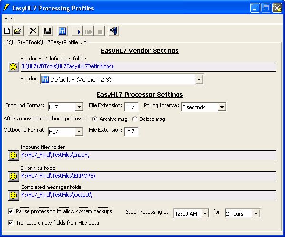Click the outbound File Extension field
The image size is (285, 237).
pyautogui.click(x=131, y=131)
